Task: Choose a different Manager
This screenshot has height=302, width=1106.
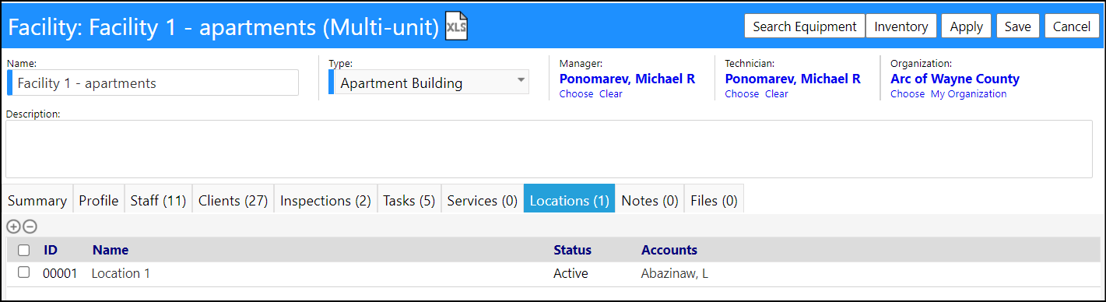Action: pos(577,94)
